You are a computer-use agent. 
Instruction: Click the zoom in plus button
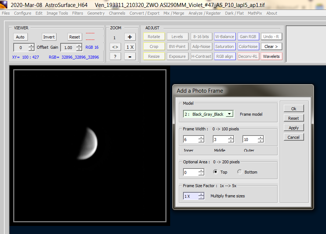(130, 37)
